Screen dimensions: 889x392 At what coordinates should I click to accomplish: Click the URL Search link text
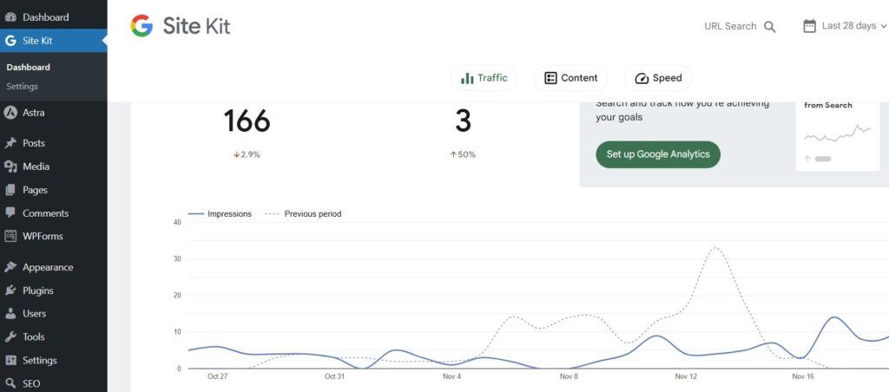point(730,26)
